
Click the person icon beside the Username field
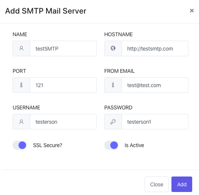pyautogui.click(x=21, y=122)
